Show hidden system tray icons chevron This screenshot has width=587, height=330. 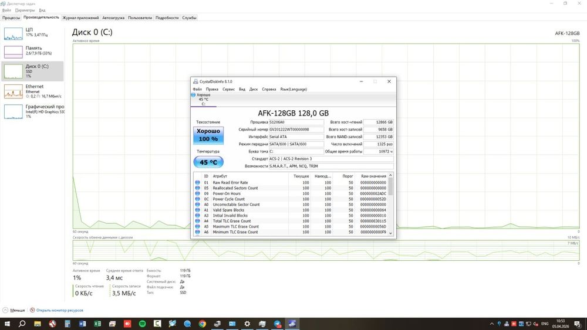(491, 324)
